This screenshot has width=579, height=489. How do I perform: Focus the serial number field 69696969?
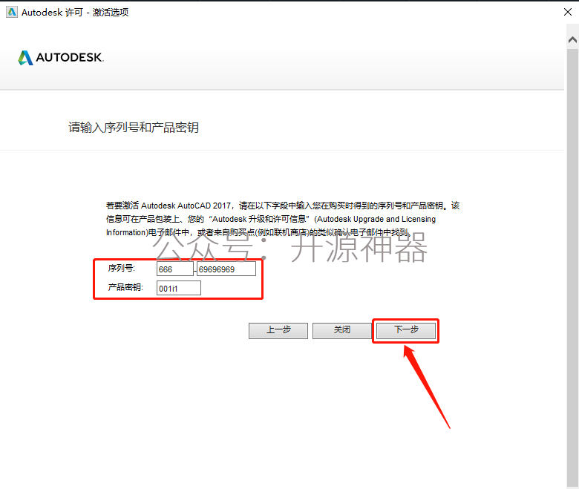click(226, 269)
